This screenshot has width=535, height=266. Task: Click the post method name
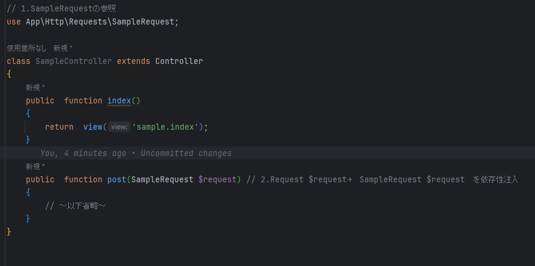[117, 179]
